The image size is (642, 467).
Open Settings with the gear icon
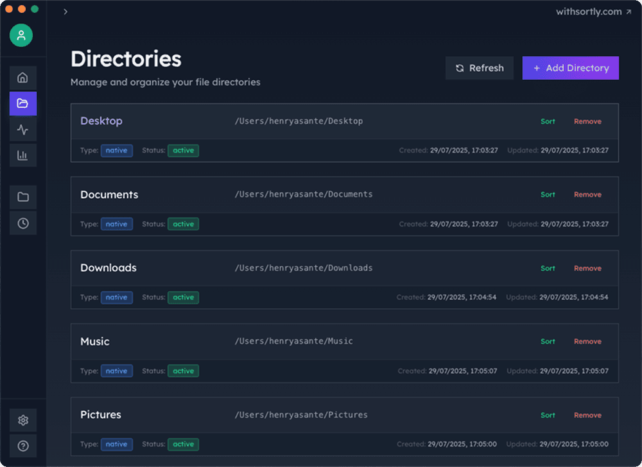[x=23, y=420]
